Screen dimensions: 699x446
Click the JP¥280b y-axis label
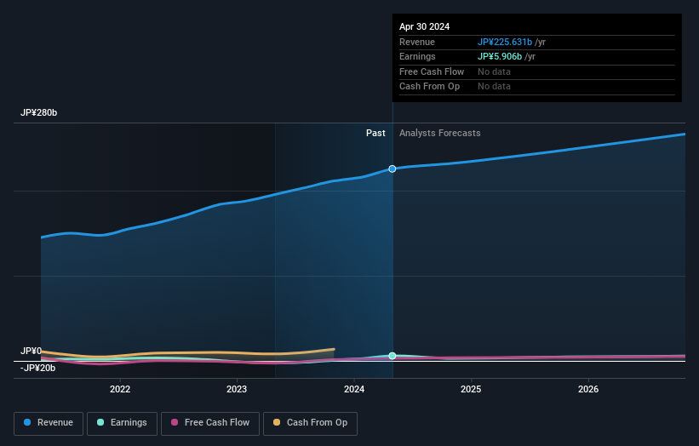(x=39, y=112)
